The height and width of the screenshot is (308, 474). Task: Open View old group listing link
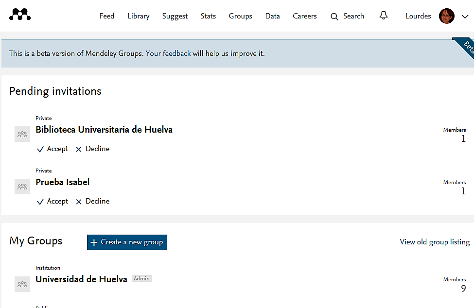[x=435, y=242]
